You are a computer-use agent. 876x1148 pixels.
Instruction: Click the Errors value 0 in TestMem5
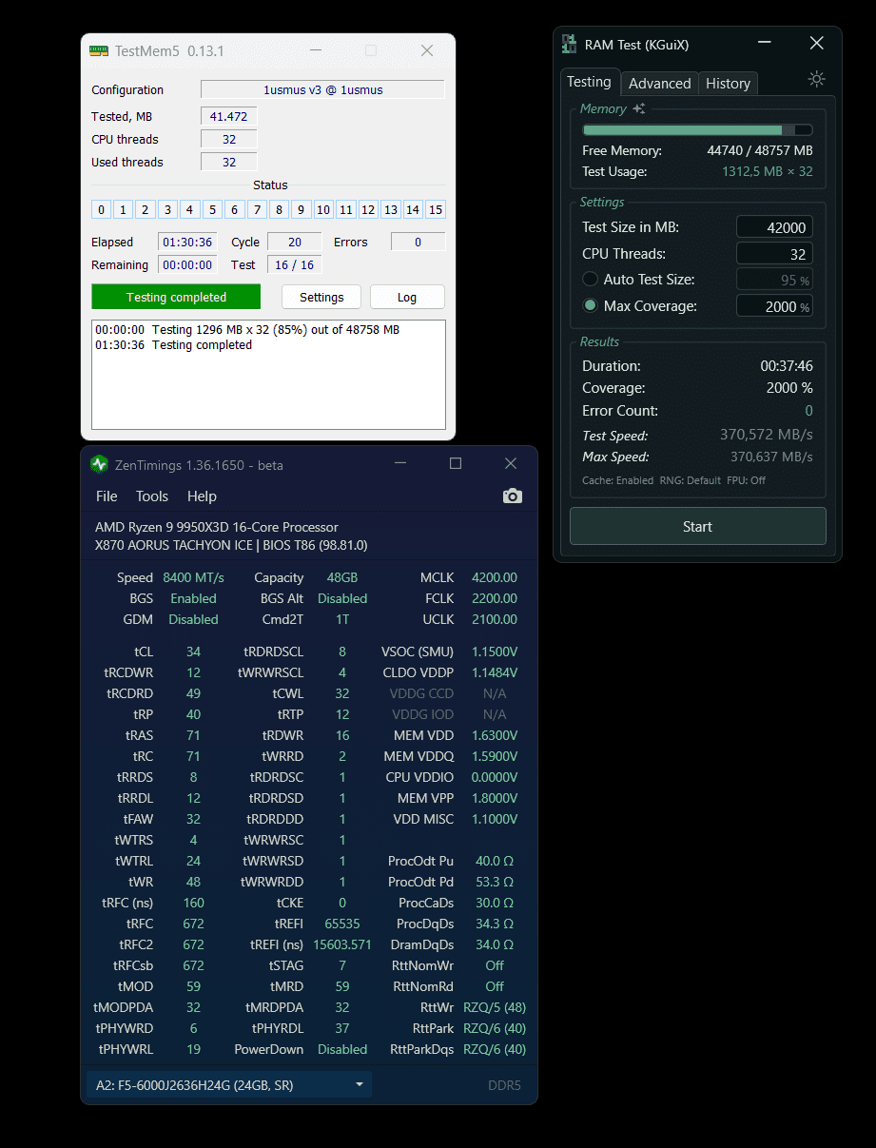pyautogui.click(x=418, y=242)
